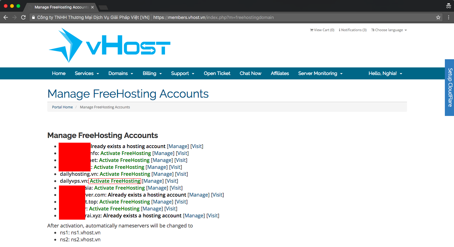Viewport: 454px width, 247px height.
Task: Open the Open Ticket page
Action: click(217, 73)
